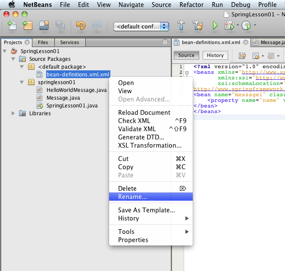
Task: Click the Apple menu icon
Action: [x=12, y=5]
